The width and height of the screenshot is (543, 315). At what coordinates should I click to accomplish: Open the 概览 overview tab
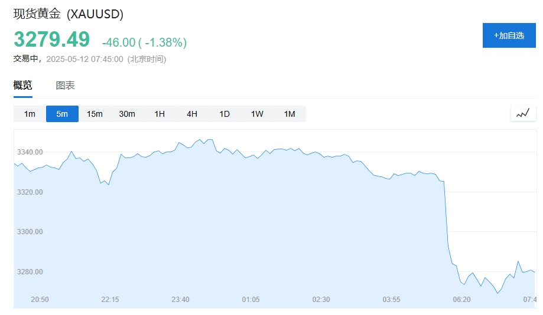click(23, 86)
